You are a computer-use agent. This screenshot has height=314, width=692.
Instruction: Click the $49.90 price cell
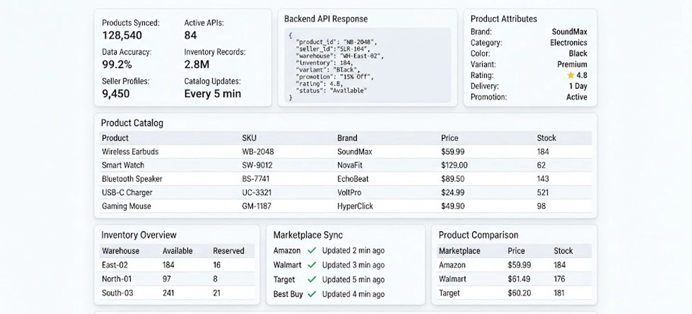click(x=453, y=206)
